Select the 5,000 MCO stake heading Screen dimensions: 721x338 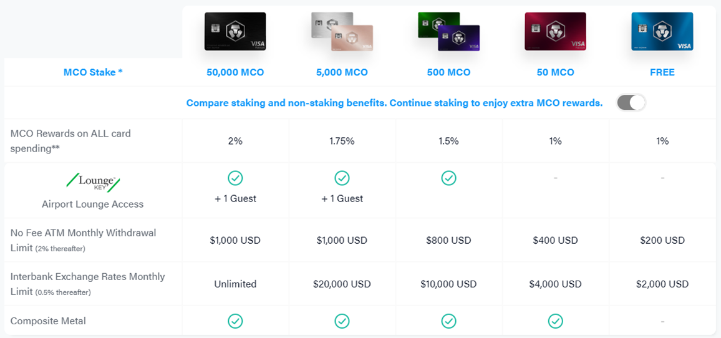(342, 72)
